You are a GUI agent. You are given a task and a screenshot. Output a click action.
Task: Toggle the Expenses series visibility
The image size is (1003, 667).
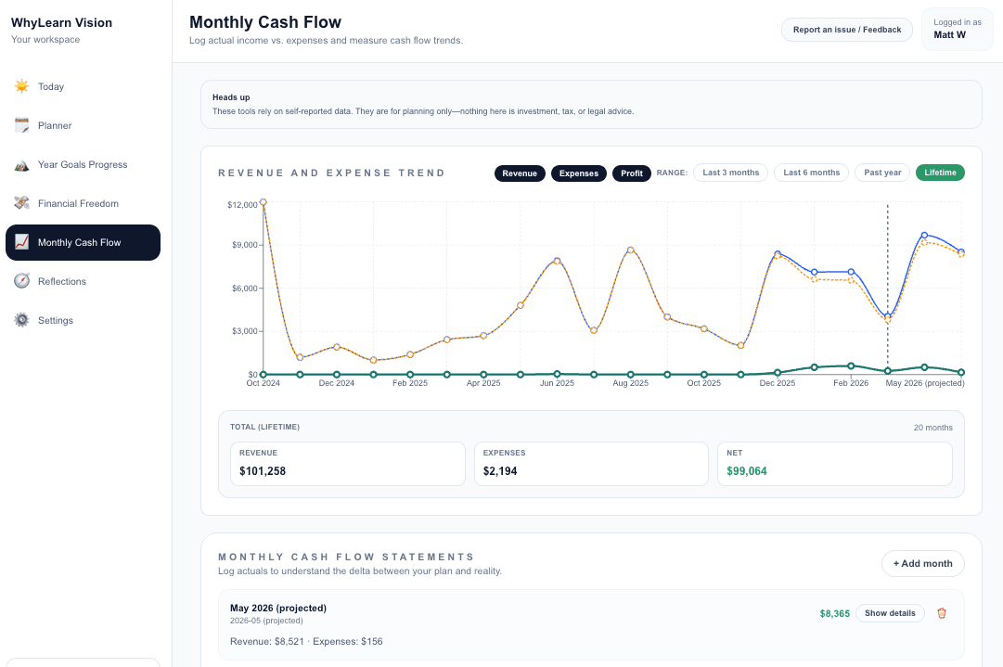(578, 173)
